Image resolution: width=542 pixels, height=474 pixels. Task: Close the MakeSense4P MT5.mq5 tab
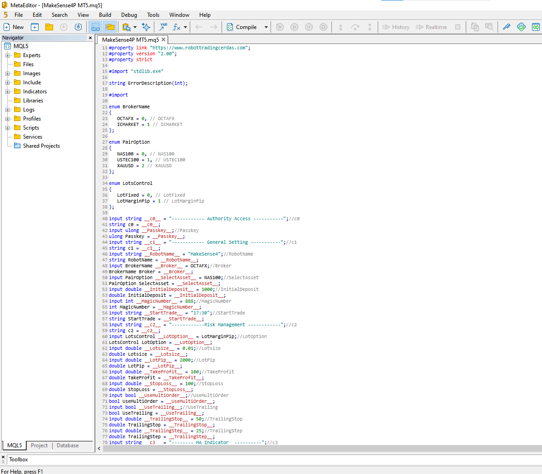tap(163, 39)
